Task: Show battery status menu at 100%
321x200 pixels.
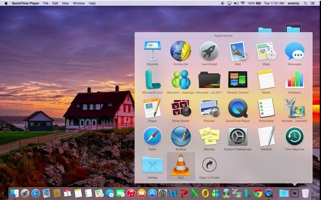Action: [254, 3]
